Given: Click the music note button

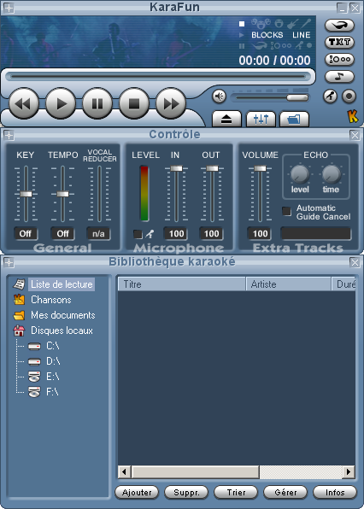Looking at the screenshot, I should click(339, 77).
